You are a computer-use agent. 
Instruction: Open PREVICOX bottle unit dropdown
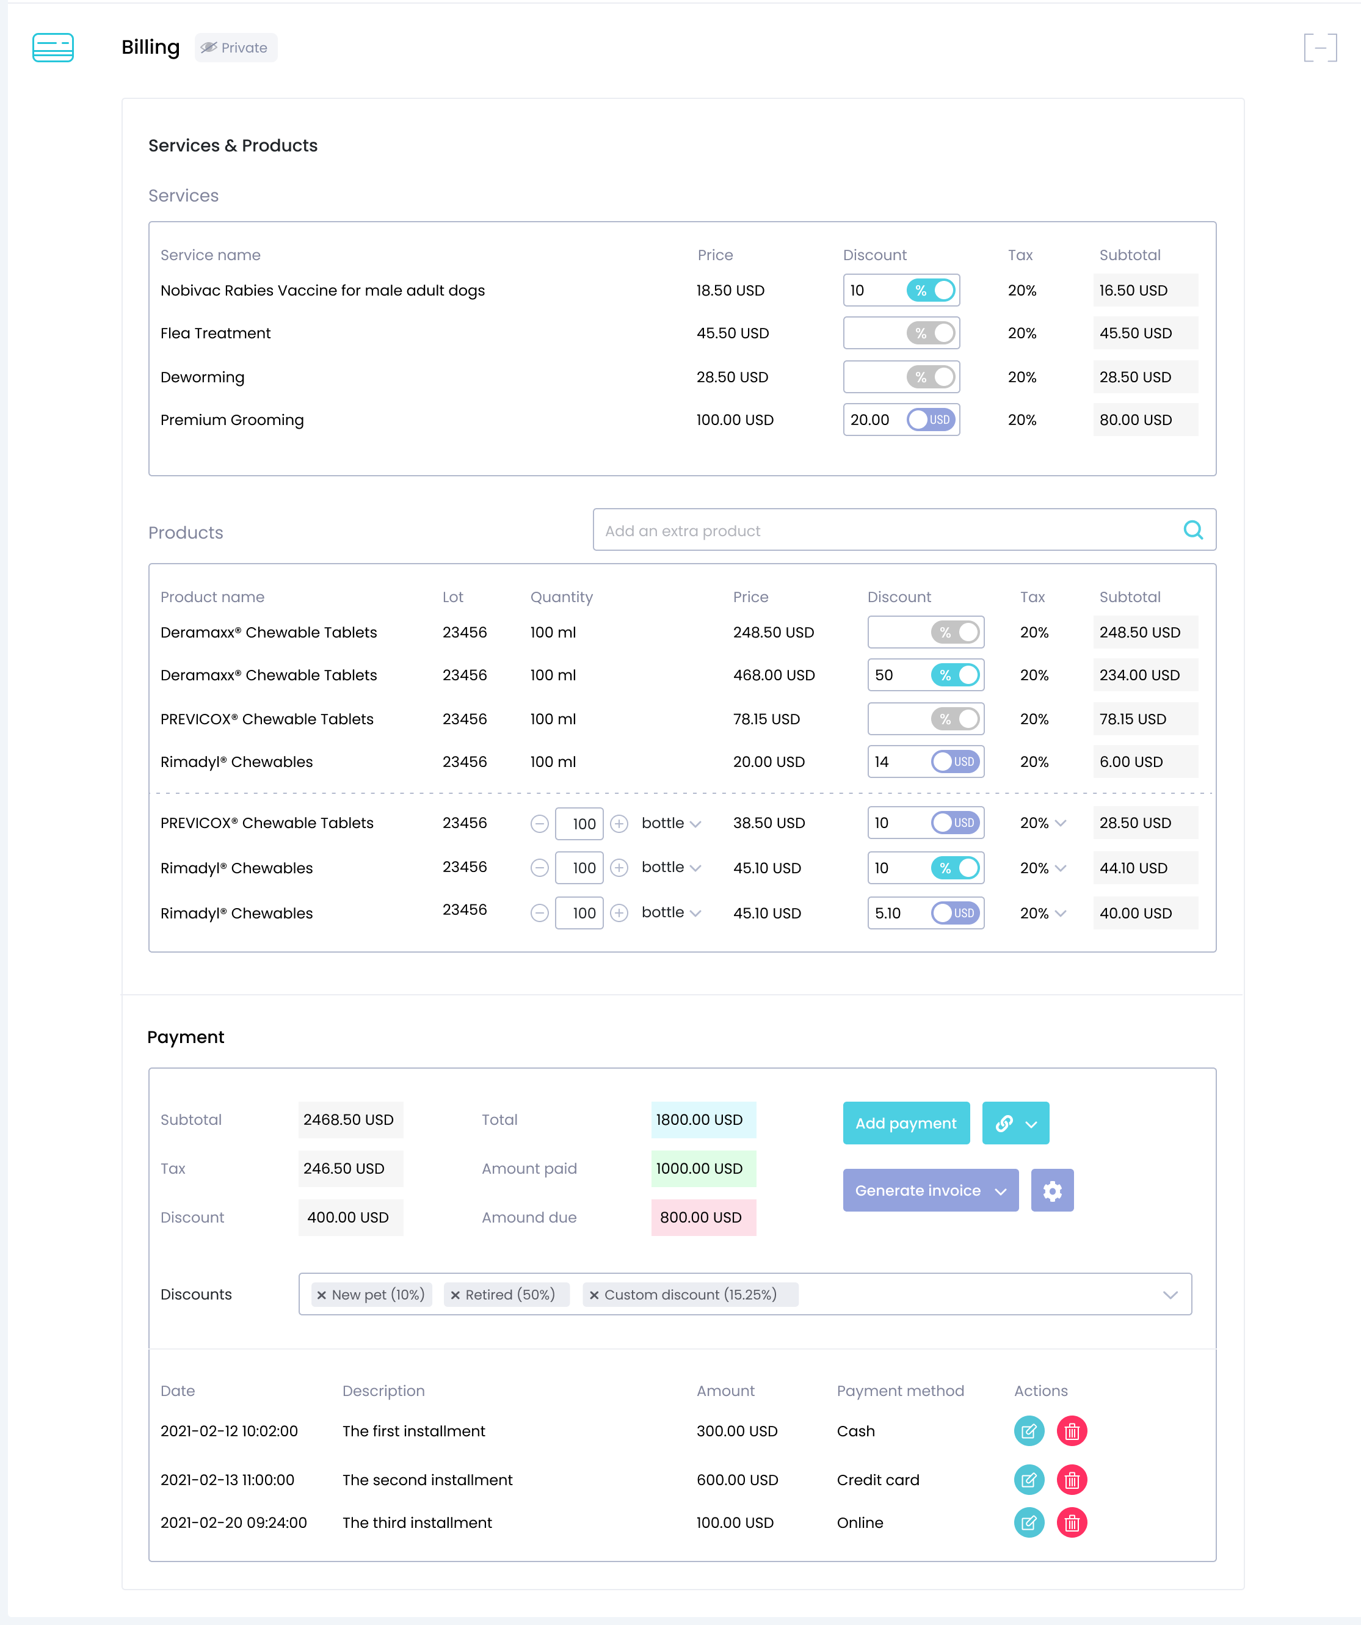[x=671, y=823]
